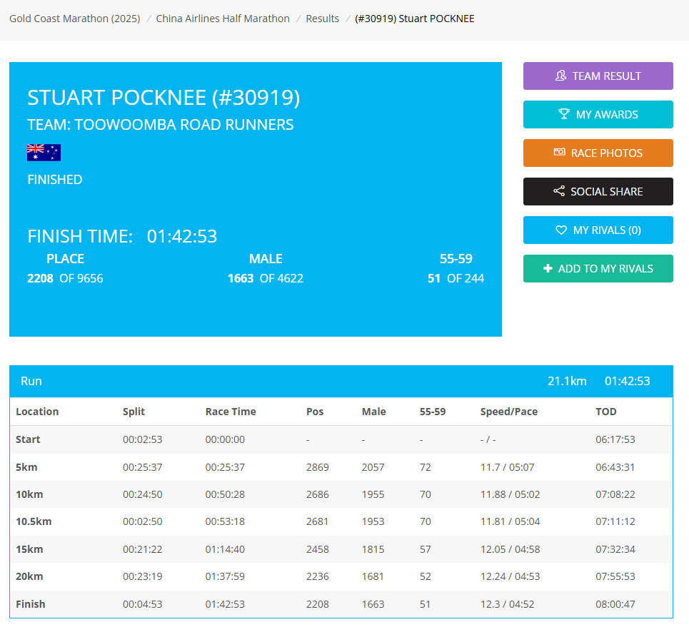Open the Gold Coast Marathon (2025) breadcrumb link
Screen dimensions: 689x627
click(x=74, y=19)
